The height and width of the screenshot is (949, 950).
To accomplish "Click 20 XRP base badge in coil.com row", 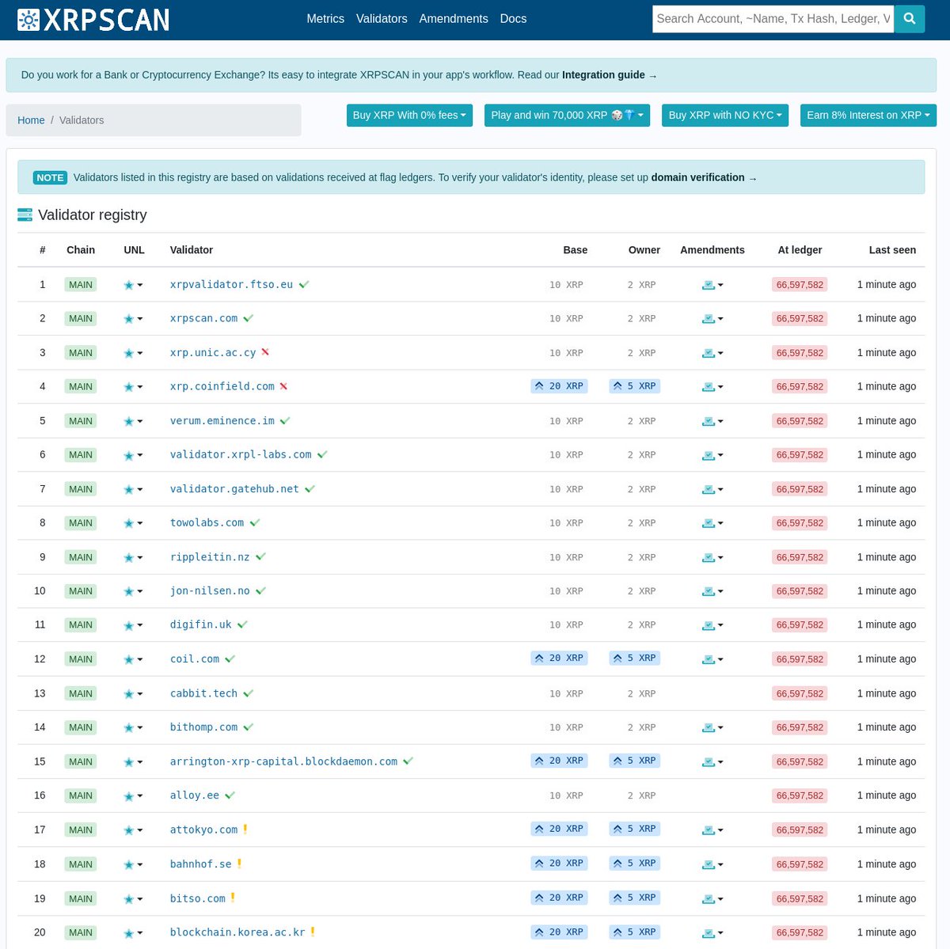I will coord(559,658).
